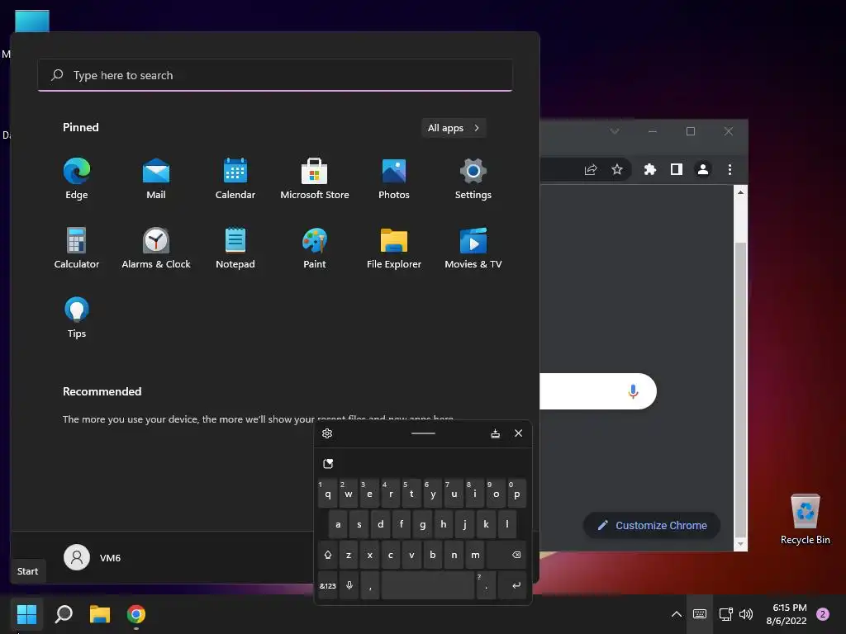Open network status in system tray
846x634 pixels.
725,614
